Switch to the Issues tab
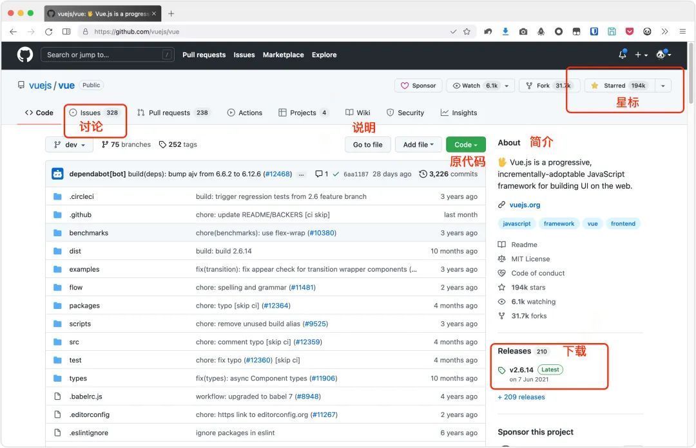 (93, 113)
